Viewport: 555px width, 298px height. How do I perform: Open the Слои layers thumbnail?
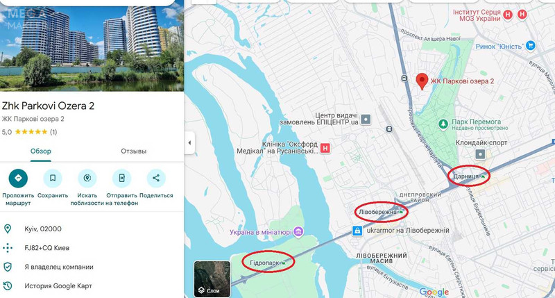212,279
